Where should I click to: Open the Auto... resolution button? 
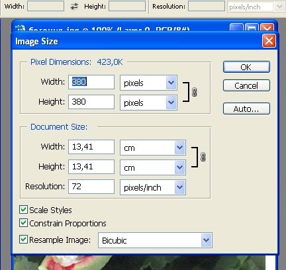246,109
